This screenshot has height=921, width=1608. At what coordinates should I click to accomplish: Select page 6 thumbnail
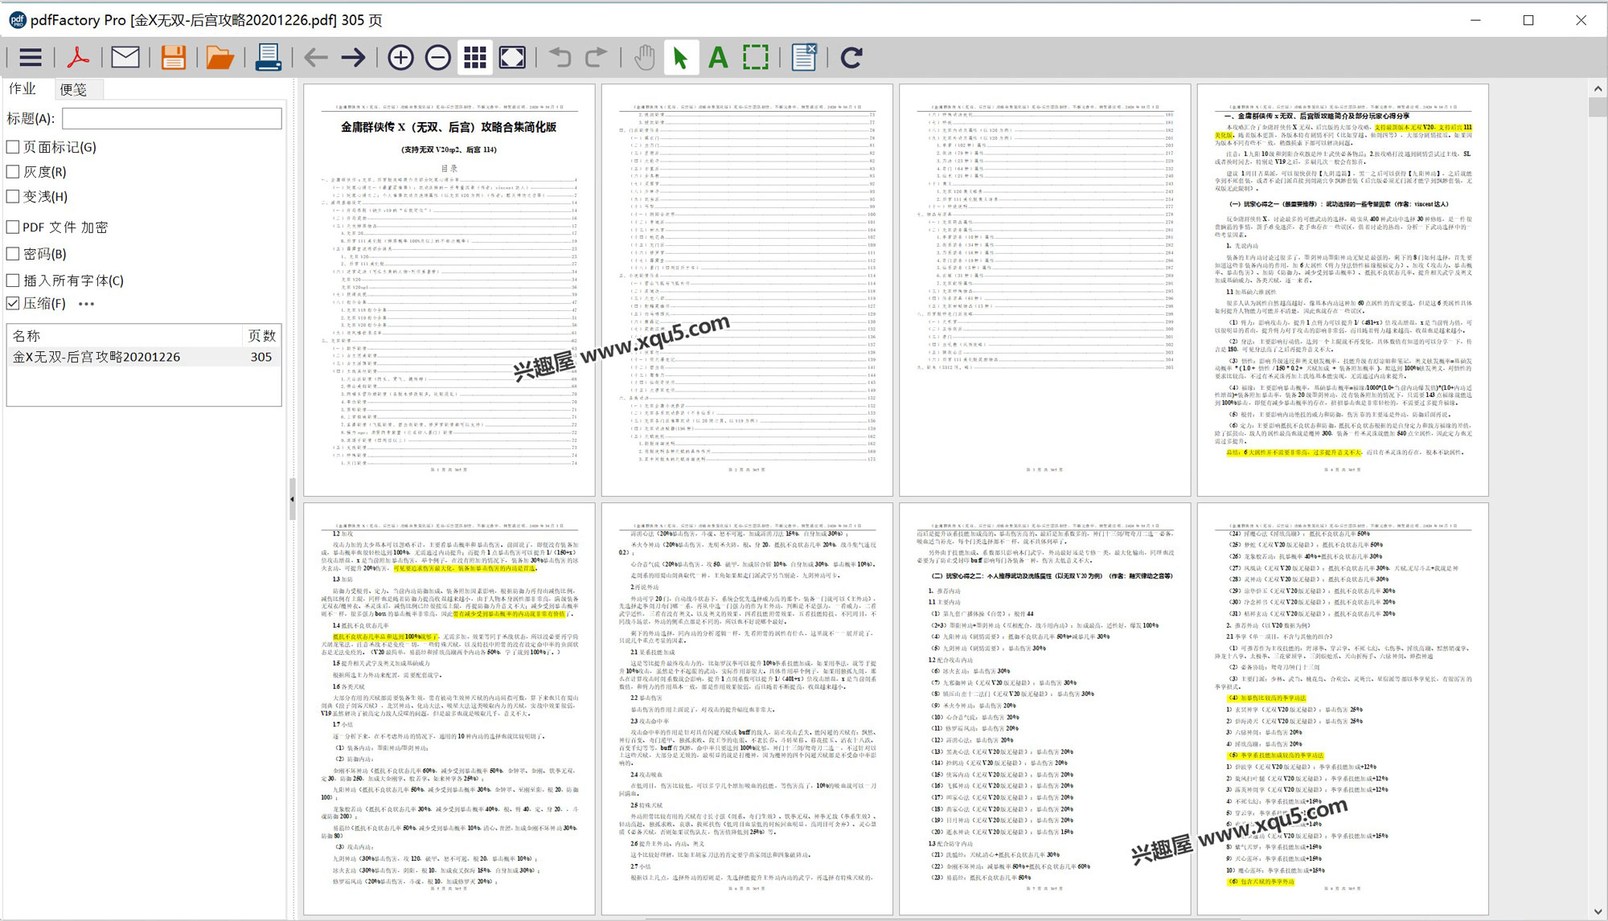click(x=747, y=709)
